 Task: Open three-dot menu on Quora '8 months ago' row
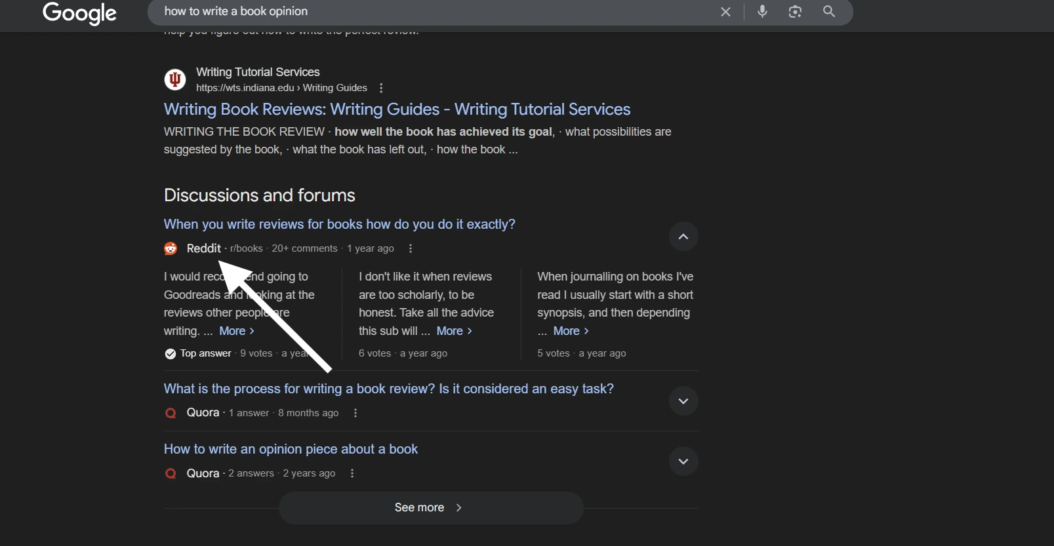click(x=355, y=413)
